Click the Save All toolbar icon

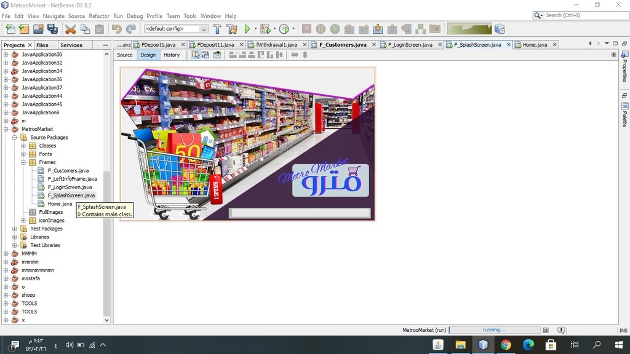pos(52,29)
